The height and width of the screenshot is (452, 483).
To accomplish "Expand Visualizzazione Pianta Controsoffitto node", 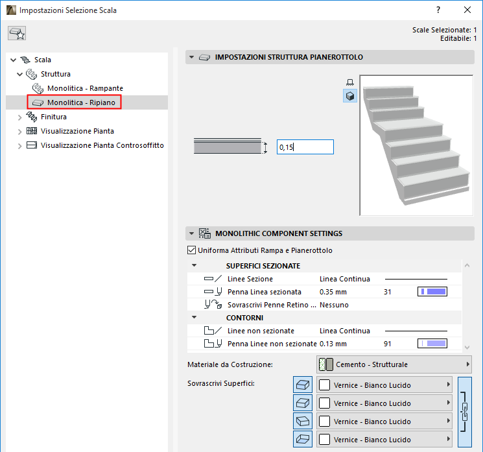I will click(19, 146).
